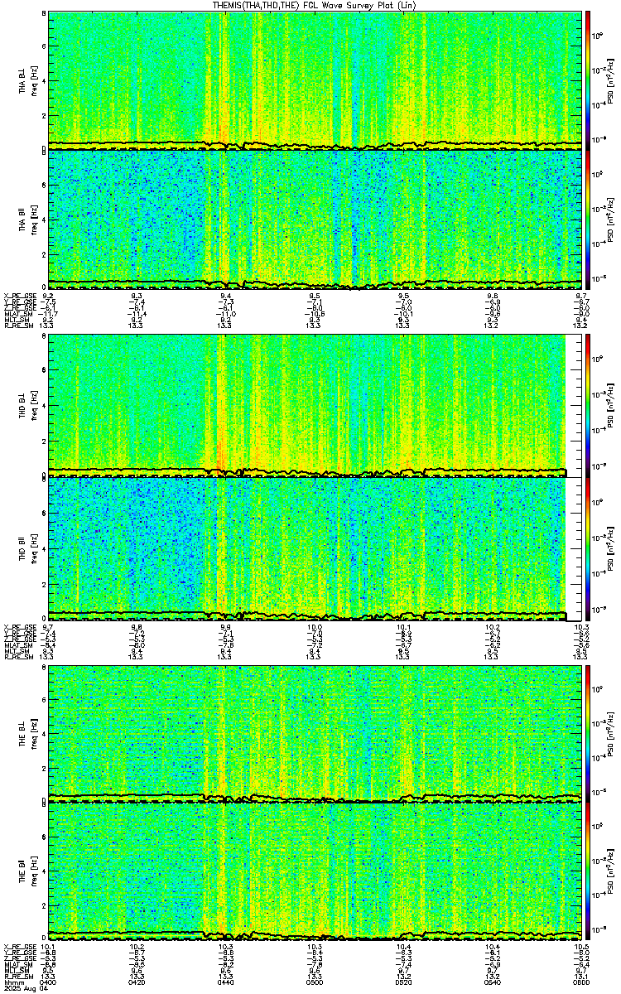Click the THA B-perpendicular PSD color bar
This screenshot has height=994, width=621.
click(588, 80)
